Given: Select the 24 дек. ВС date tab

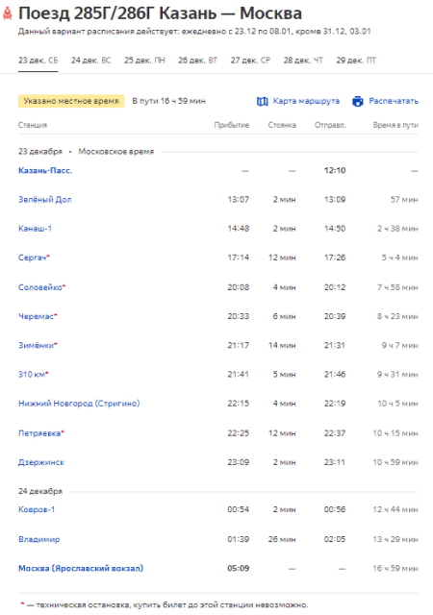Looking at the screenshot, I should (91, 61).
